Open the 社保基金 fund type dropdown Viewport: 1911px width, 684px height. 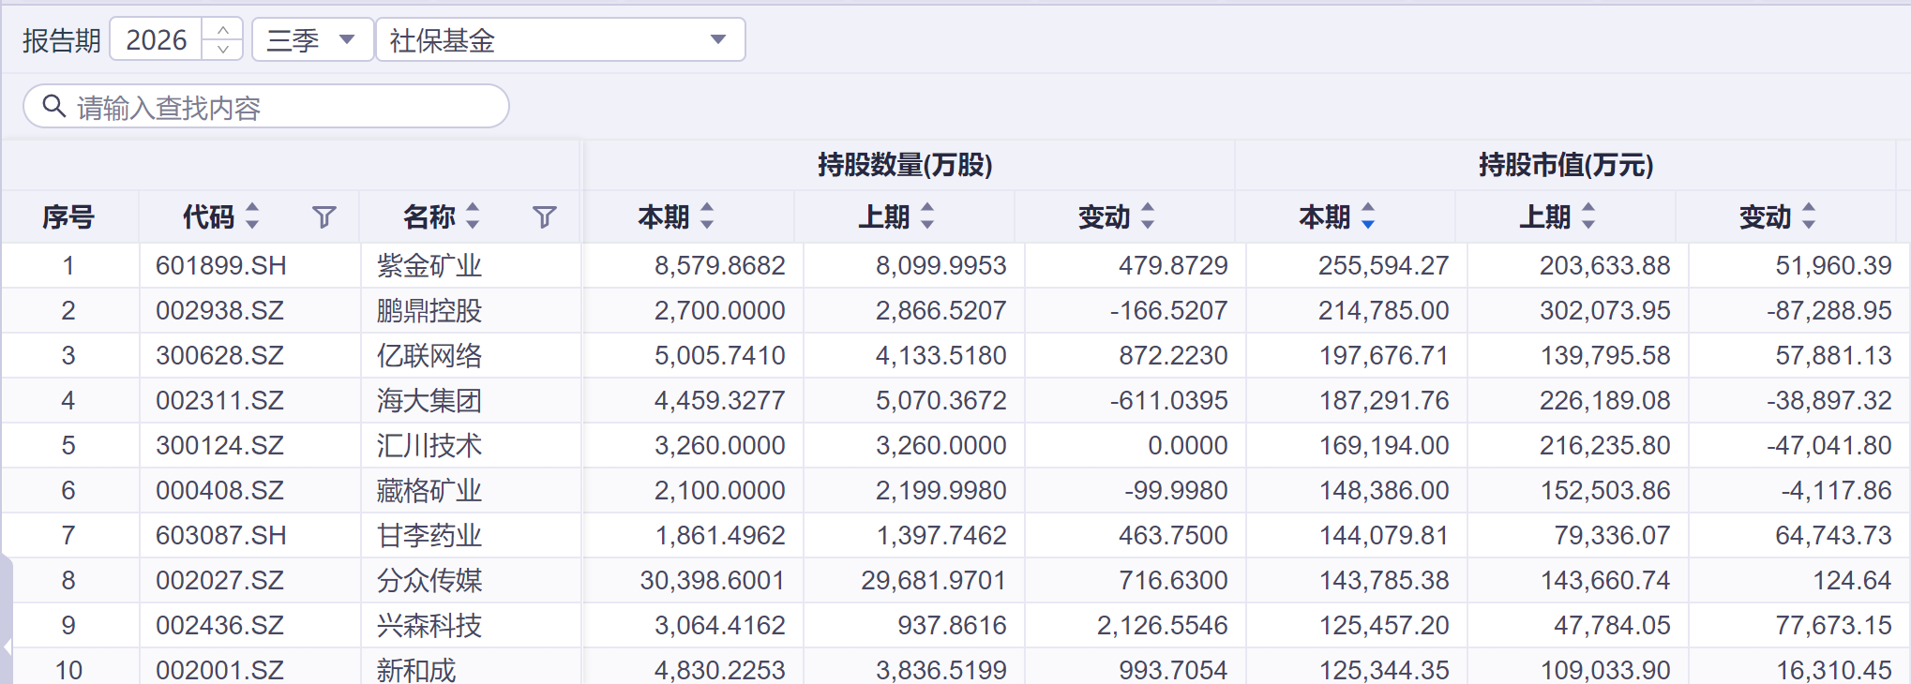coord(561,39)
